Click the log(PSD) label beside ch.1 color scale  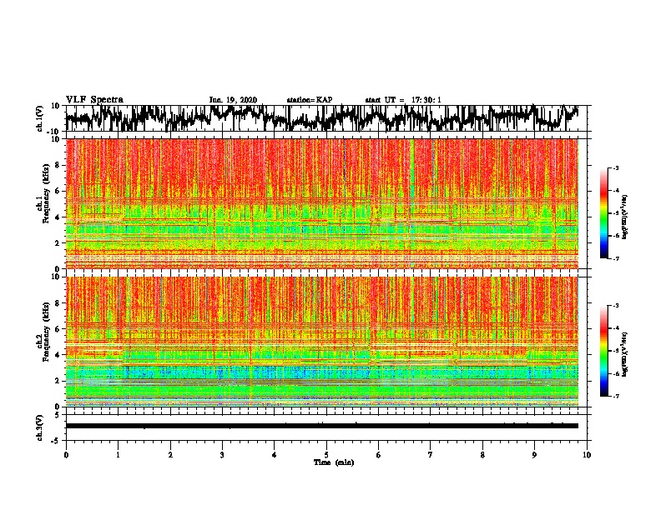(625, 217)
